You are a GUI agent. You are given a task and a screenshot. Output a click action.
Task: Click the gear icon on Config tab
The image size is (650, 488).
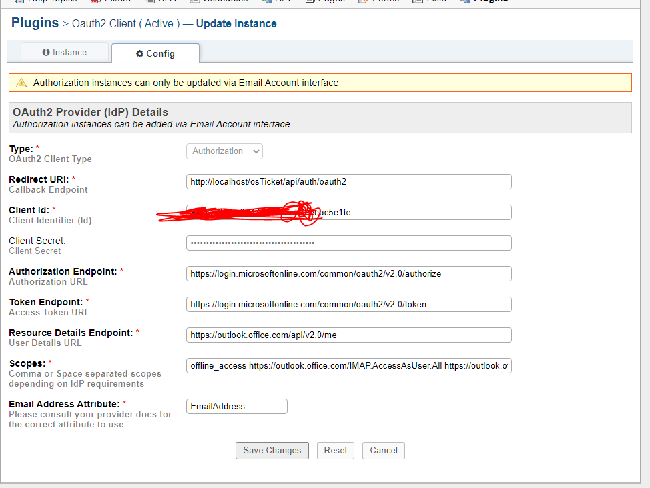pos(139,53)
